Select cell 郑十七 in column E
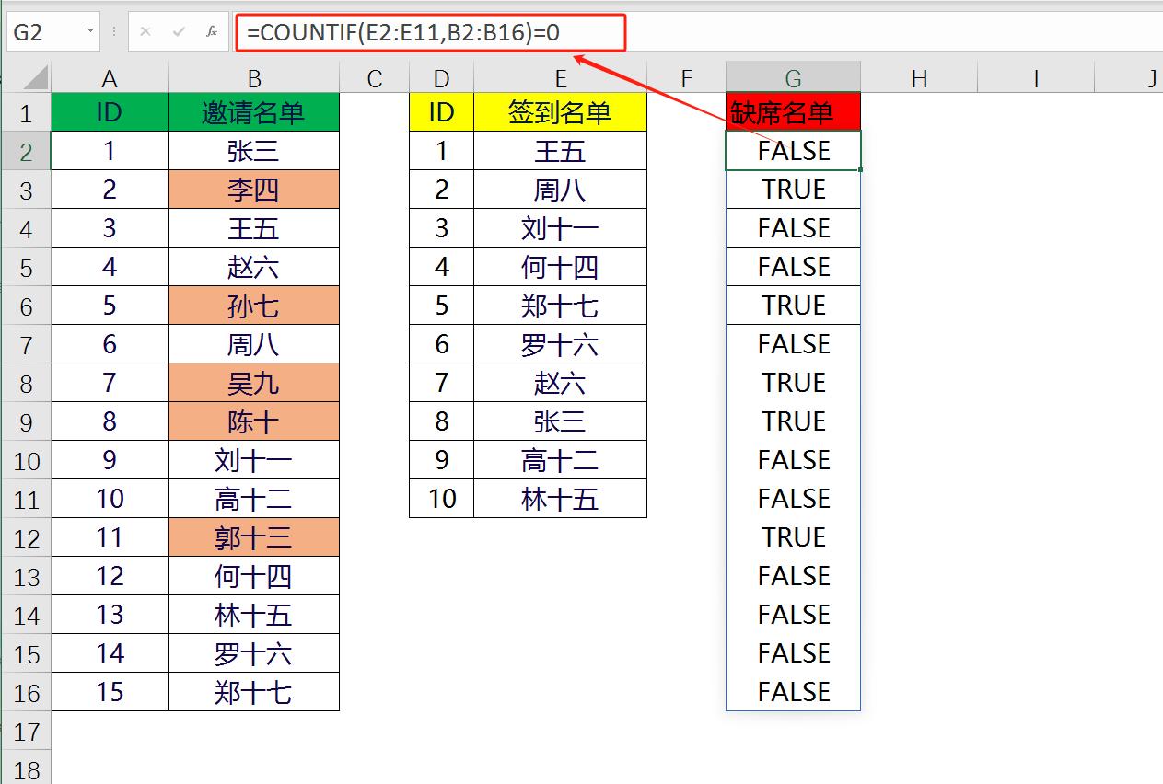1163x784 pixels. click(x=560, y=306)
